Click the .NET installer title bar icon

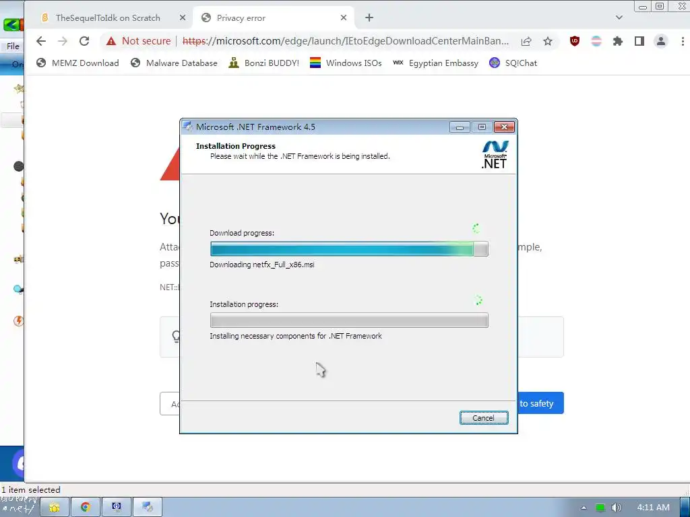tap(188, 127)
